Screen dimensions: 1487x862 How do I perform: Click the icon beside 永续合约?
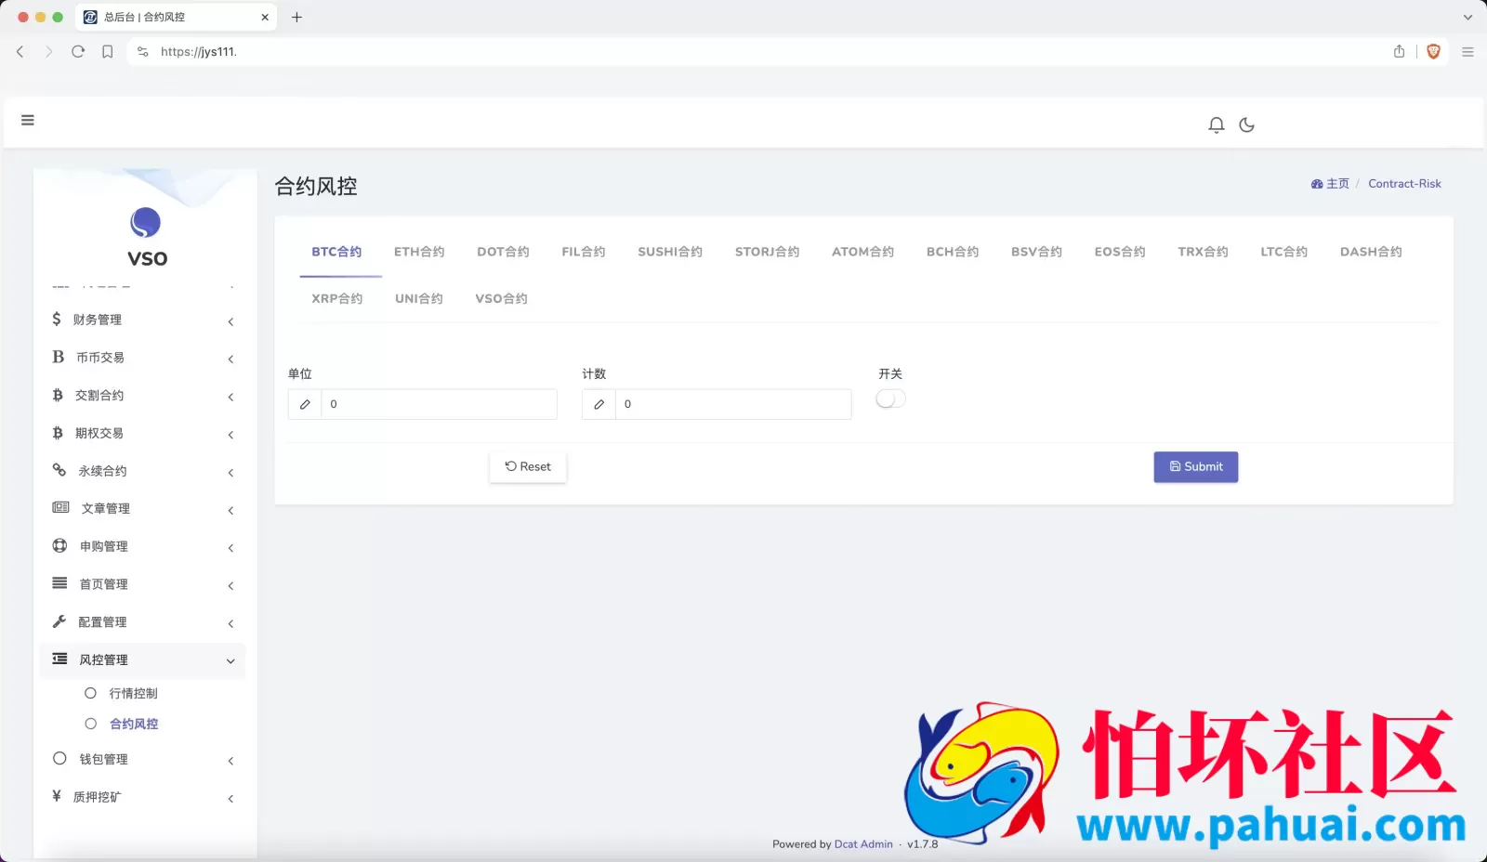[59, 470]
